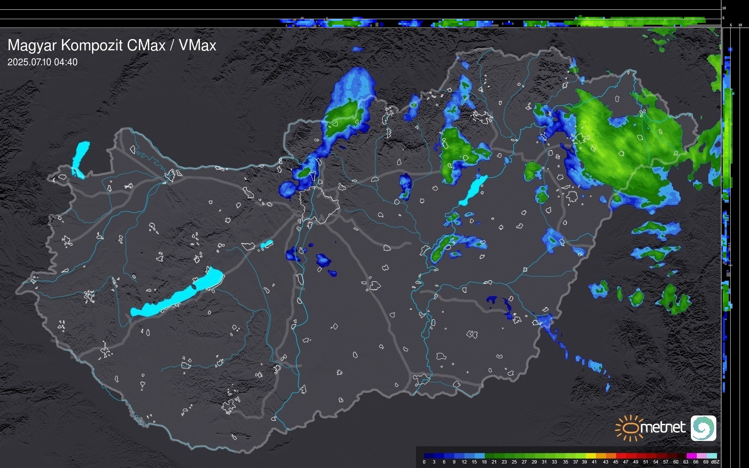Click the top VMax cross-section strip
Viewport: 749px width, 468px height.
tap(488, 22)
